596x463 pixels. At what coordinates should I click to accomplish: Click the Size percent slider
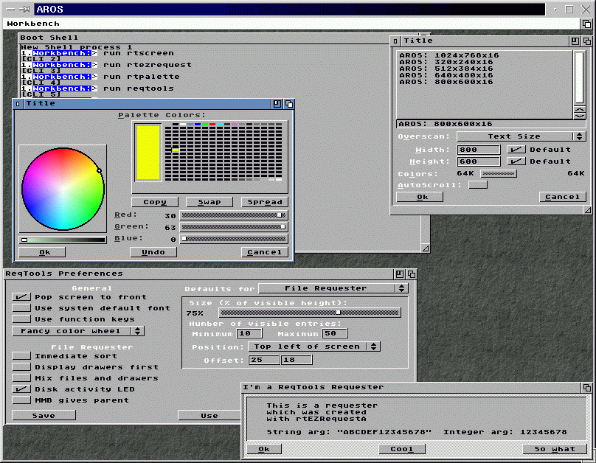click(x=310, y=313)
